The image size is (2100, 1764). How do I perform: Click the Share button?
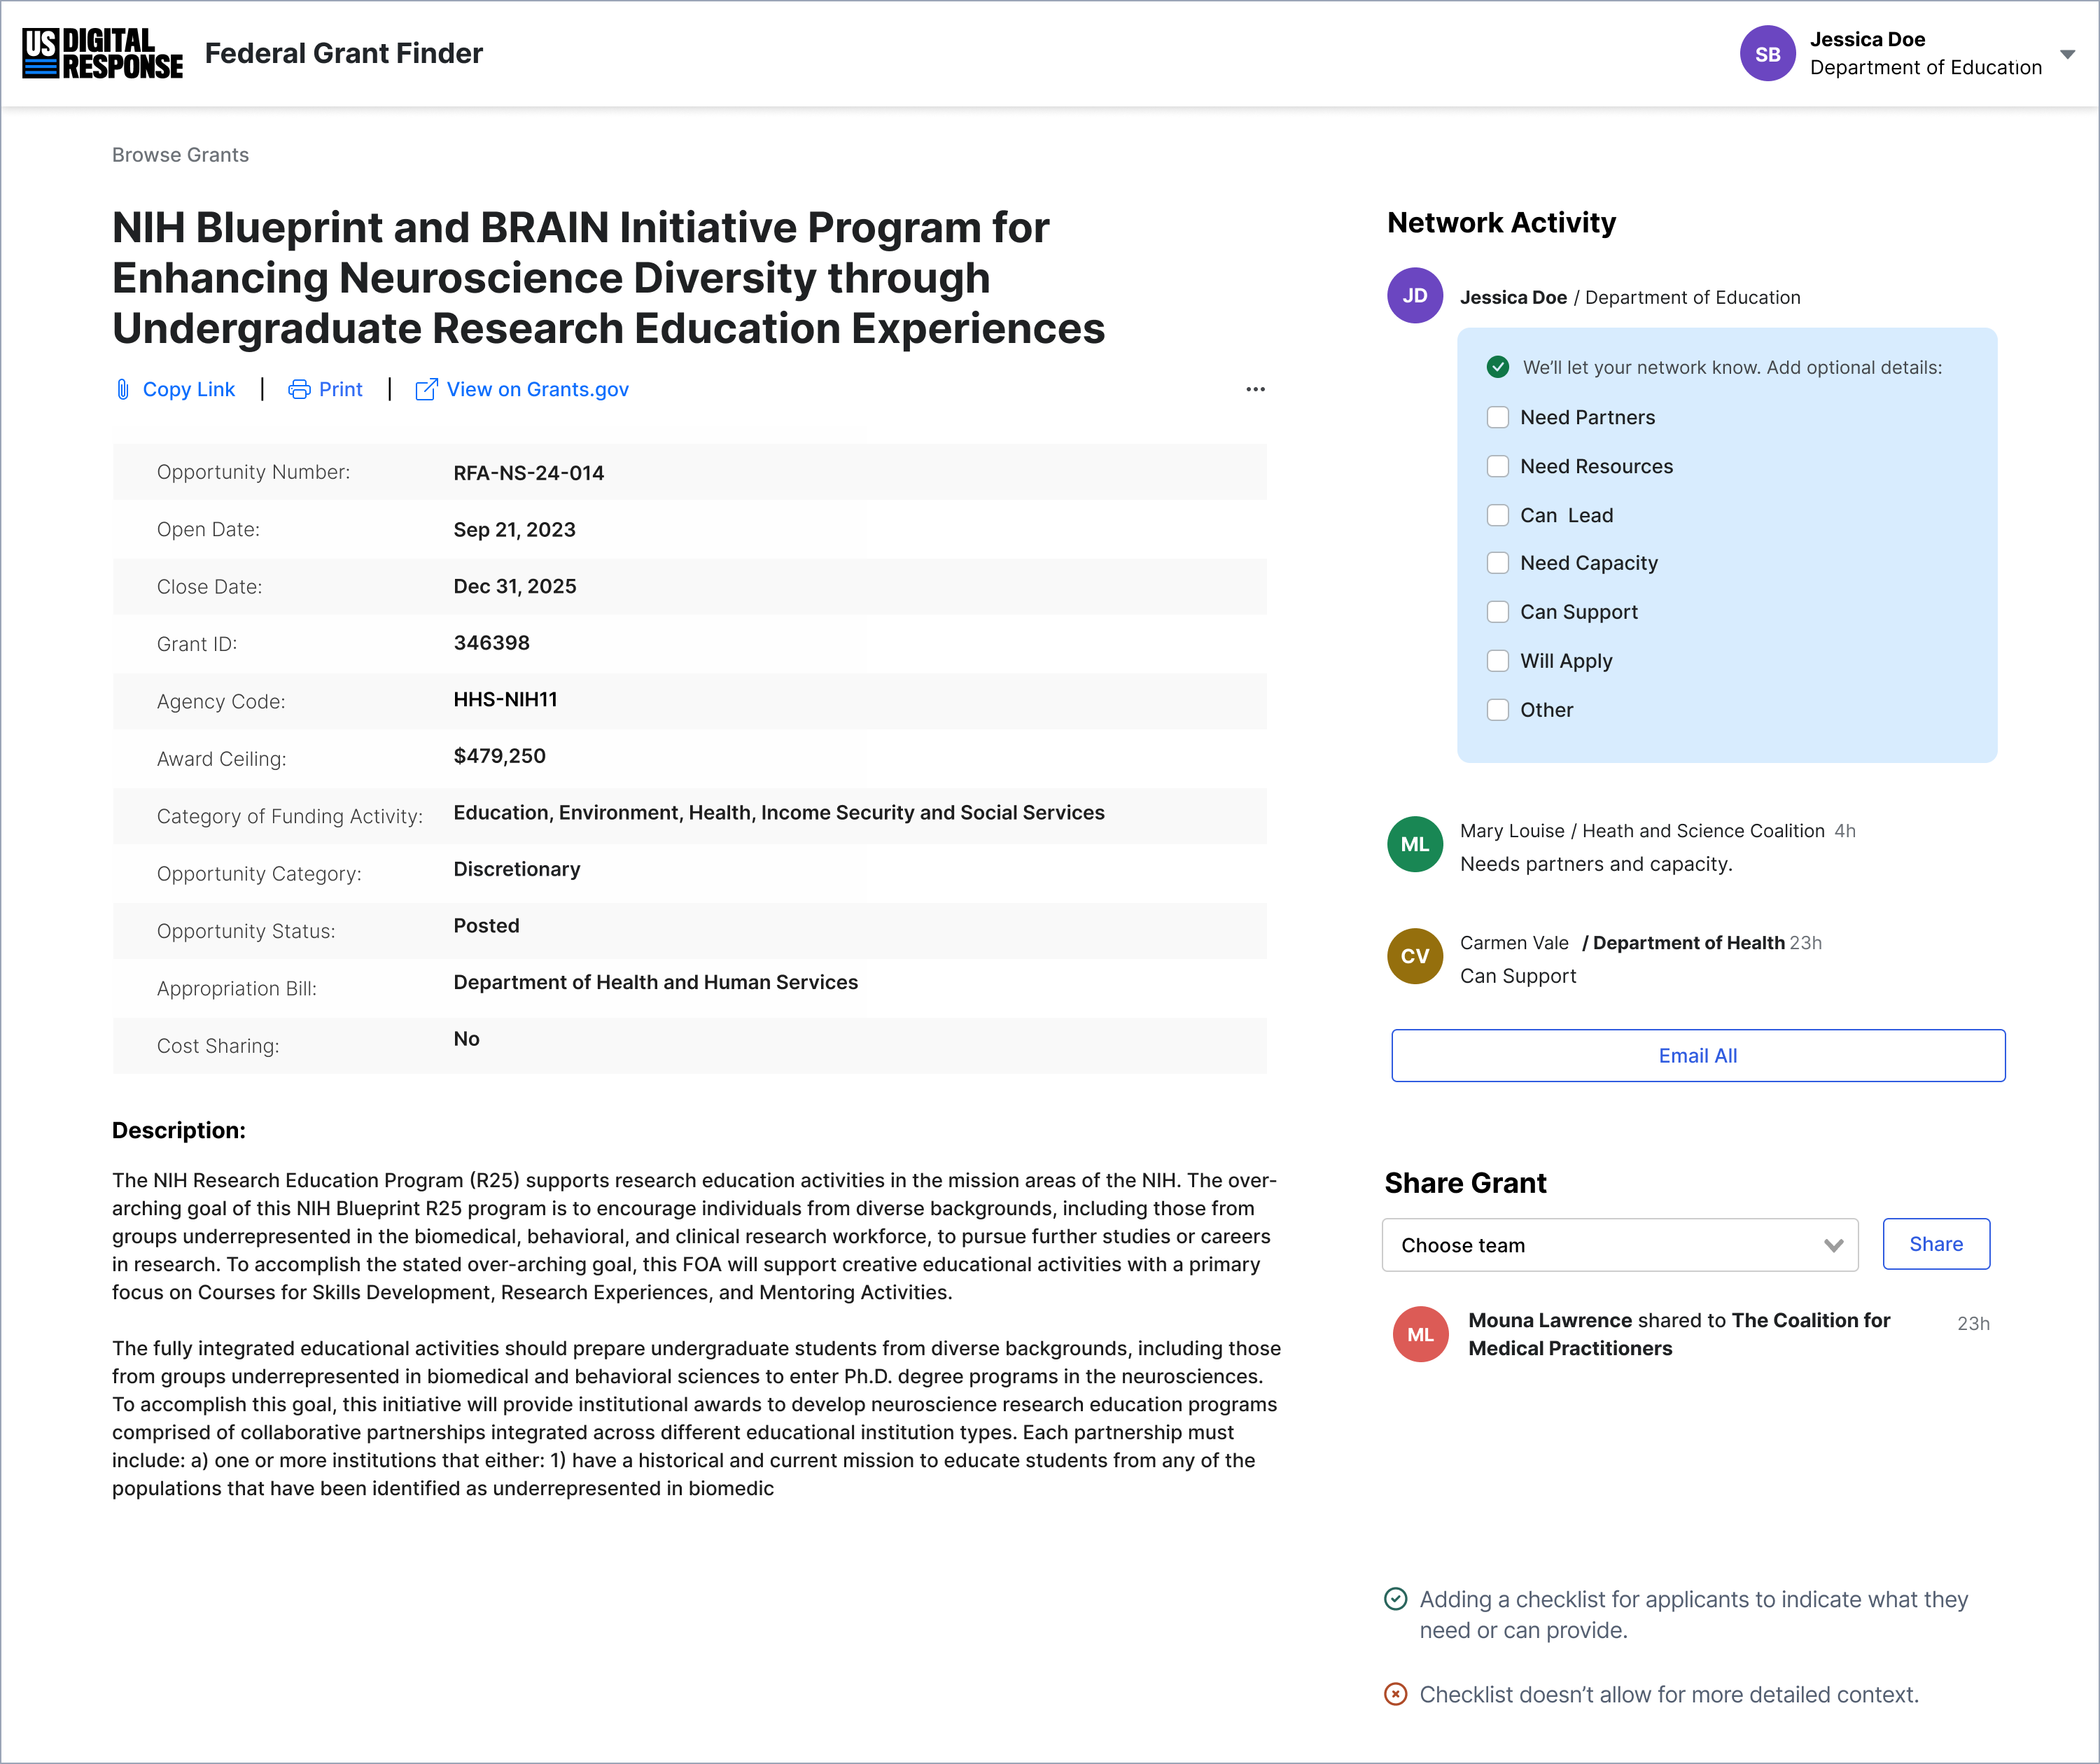(1936, 1244)
